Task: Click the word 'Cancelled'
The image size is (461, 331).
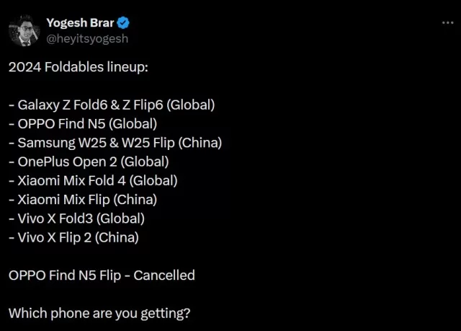Action: tap(164, 275)
